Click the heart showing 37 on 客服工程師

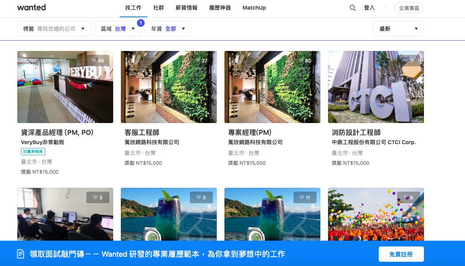tap(201, 61)
